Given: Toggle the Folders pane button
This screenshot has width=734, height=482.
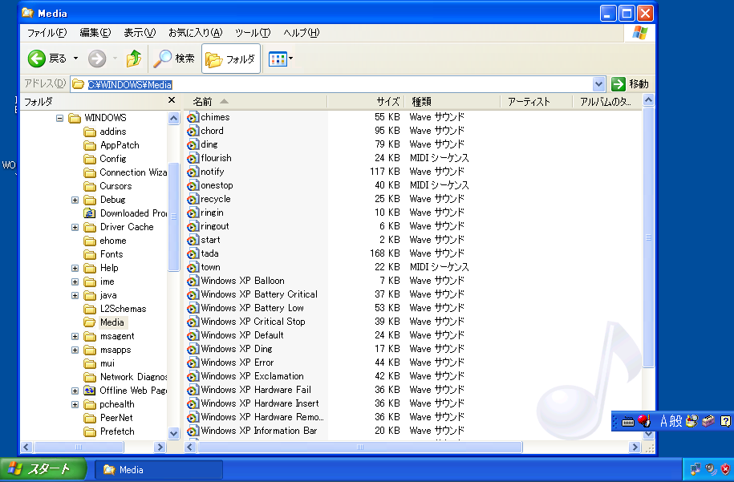Looking at the screenshot, I should (x=231, y=59).
